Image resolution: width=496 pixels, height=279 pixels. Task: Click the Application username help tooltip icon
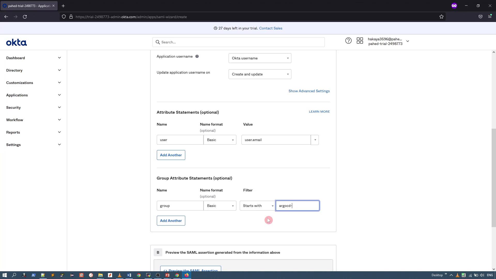(x=197, y=56)
